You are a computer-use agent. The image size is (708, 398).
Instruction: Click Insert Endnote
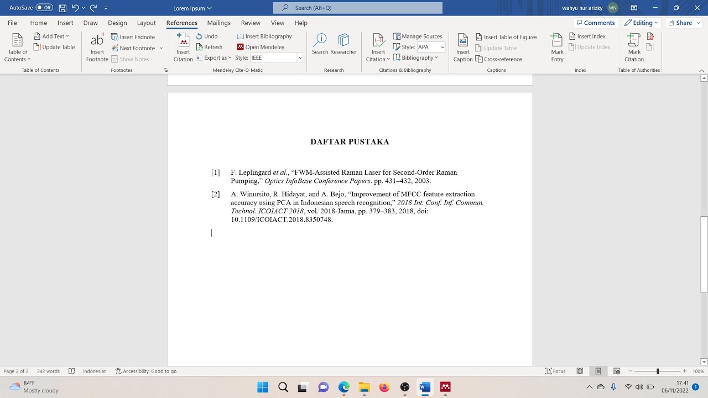(x=133, y=37)
